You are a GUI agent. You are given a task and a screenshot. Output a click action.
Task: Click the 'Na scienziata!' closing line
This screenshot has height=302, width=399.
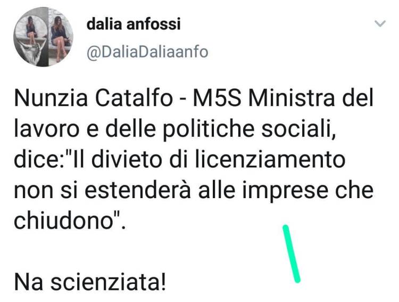pyautogui.click(x=90, y=282)
